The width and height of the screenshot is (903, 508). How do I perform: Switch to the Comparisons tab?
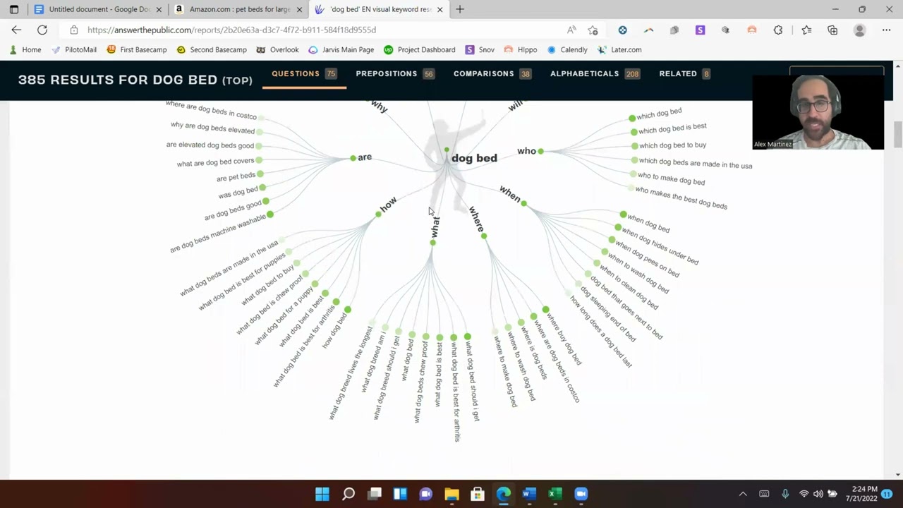[492, 73]
